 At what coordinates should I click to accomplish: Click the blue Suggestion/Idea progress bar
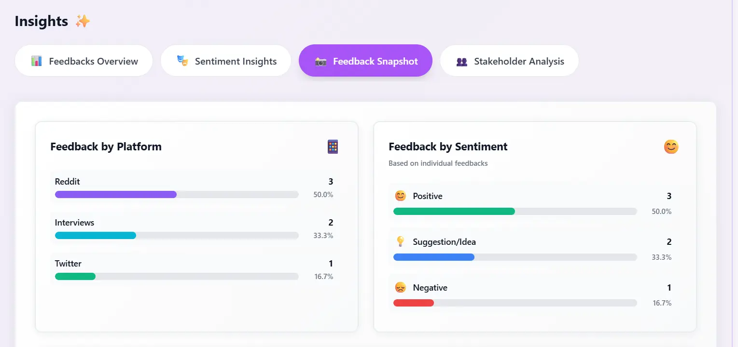(x=434, y=257)
